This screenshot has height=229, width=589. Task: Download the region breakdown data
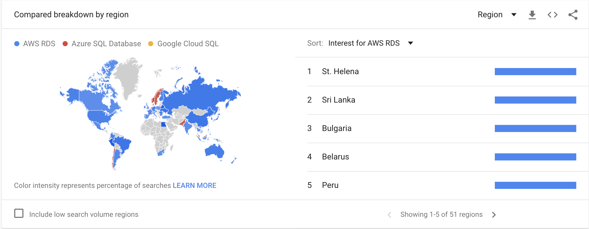532,15
